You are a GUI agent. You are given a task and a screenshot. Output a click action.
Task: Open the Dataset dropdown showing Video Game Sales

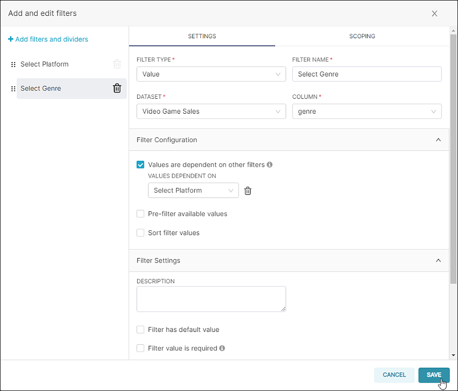pyautogui.click(x=211, y=111)
